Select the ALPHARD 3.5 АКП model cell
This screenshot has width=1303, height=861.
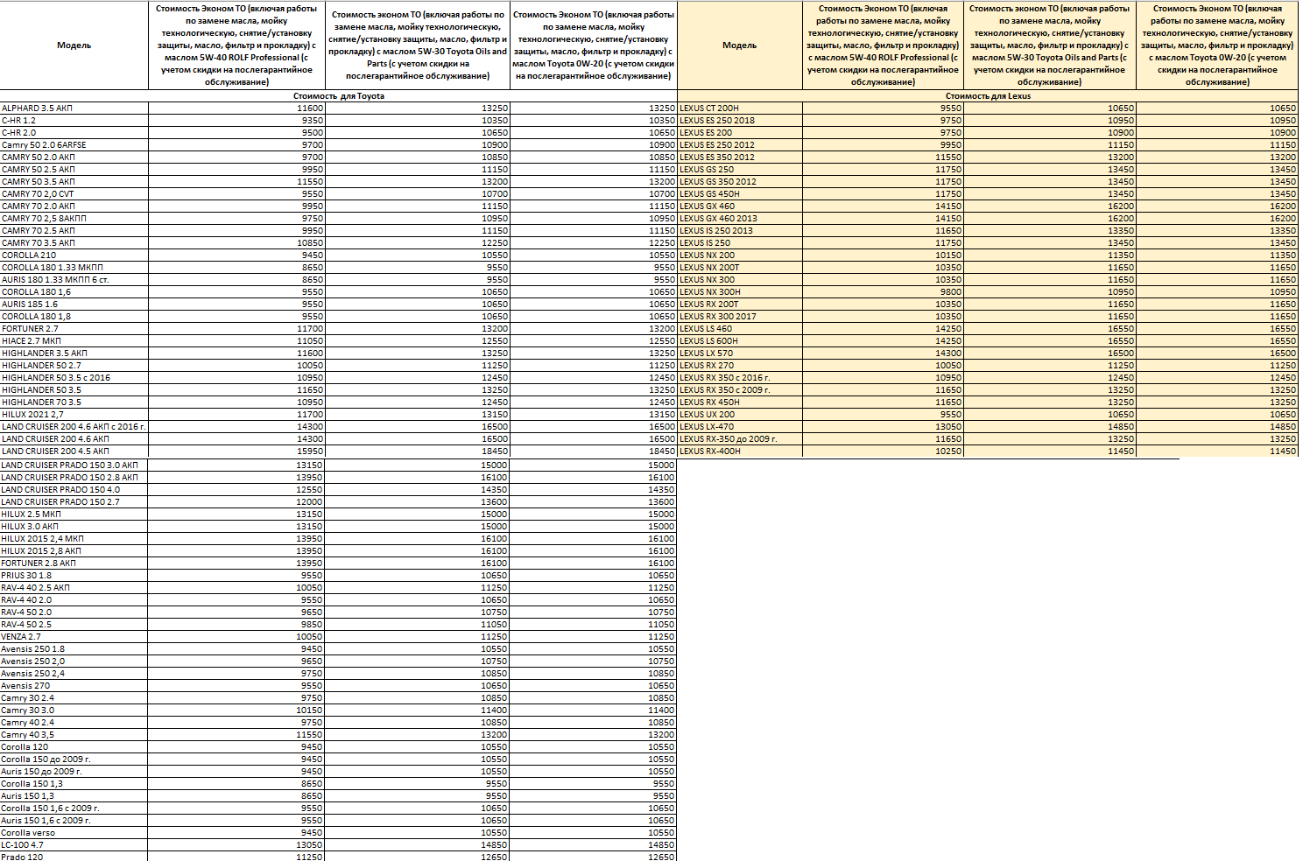tap(74, 108)
